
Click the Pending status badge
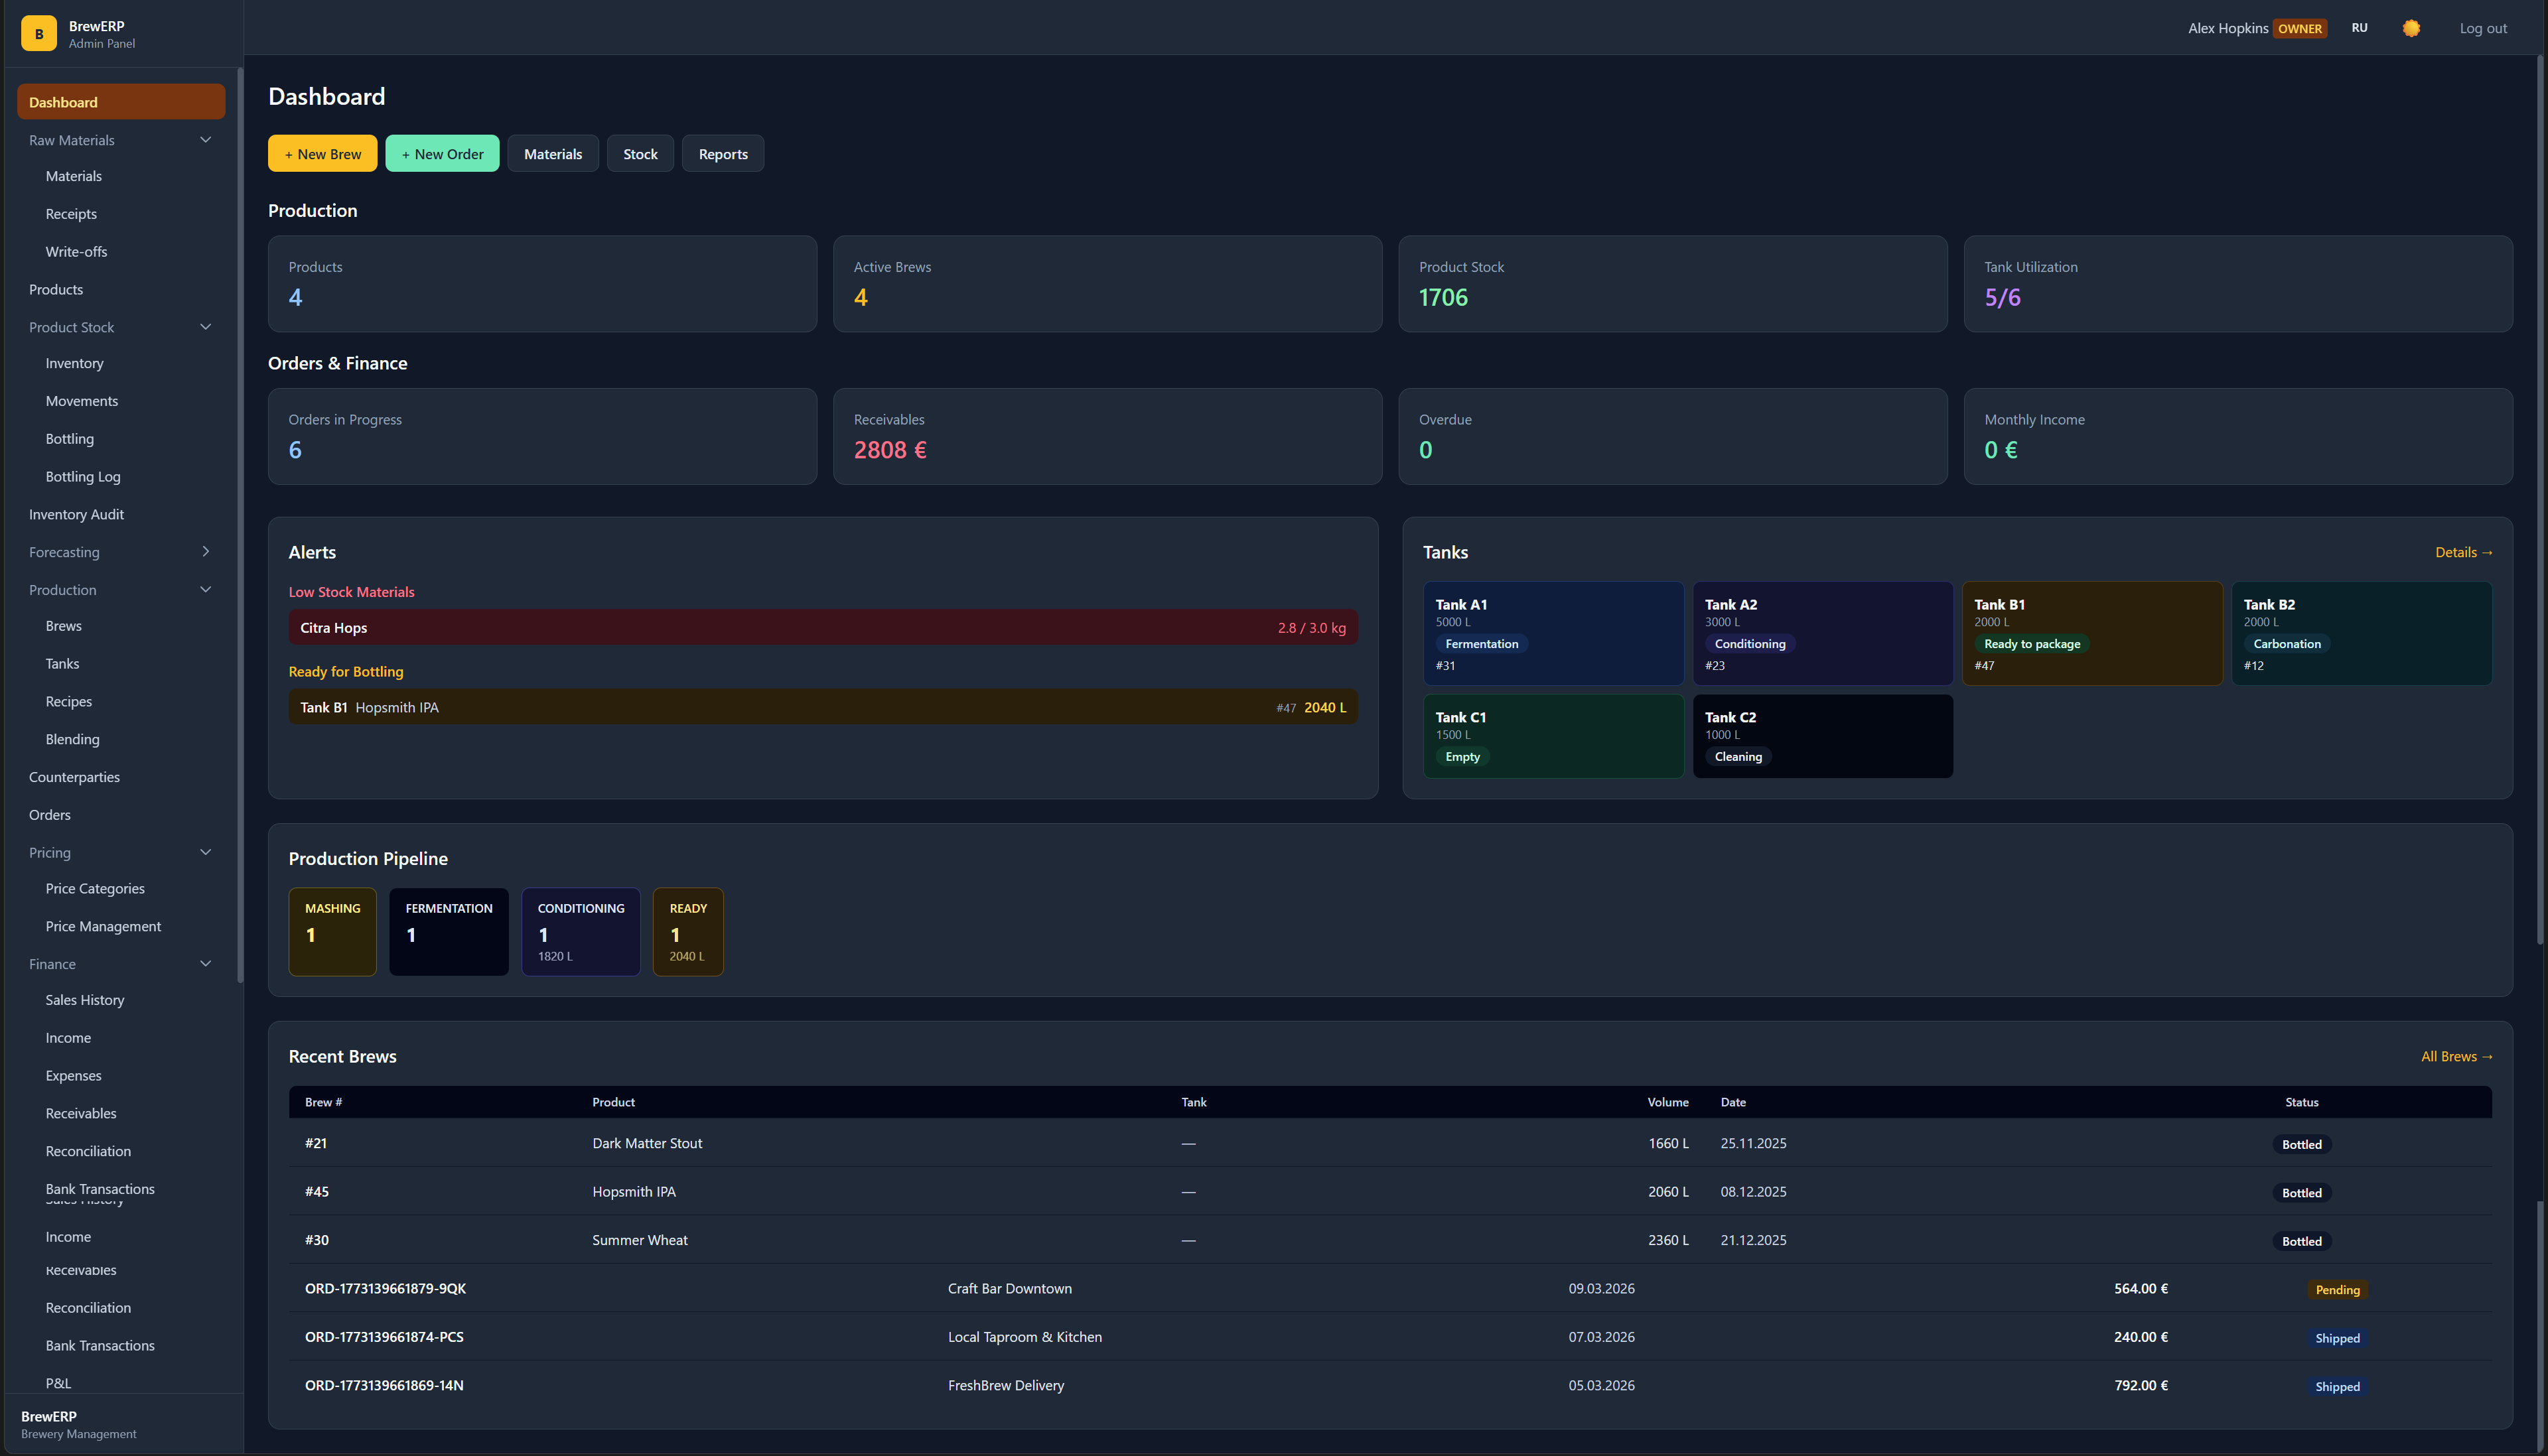[x=2337, y=1290]
